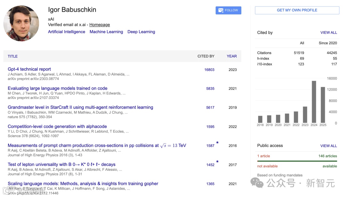
Task: Click Science 378 (6624), 1092-1097 text
Action: 33,136
